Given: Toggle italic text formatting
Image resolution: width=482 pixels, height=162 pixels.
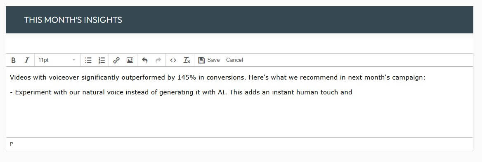Looking at the screenshot, I should tap(27, 60).
